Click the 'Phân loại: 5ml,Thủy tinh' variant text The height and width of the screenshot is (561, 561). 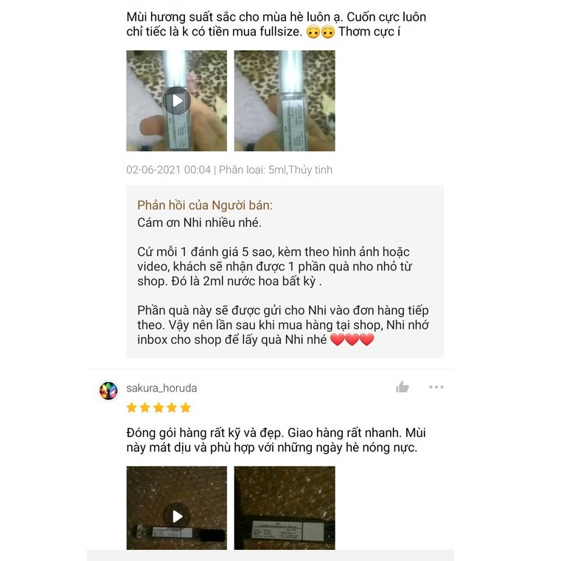click(x=276, y=170)
